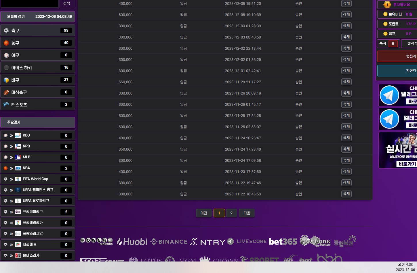Open the 프리미어리그 league entry
Image resolution: width=417 pixels, height=273 pixels.
[33, 212]
